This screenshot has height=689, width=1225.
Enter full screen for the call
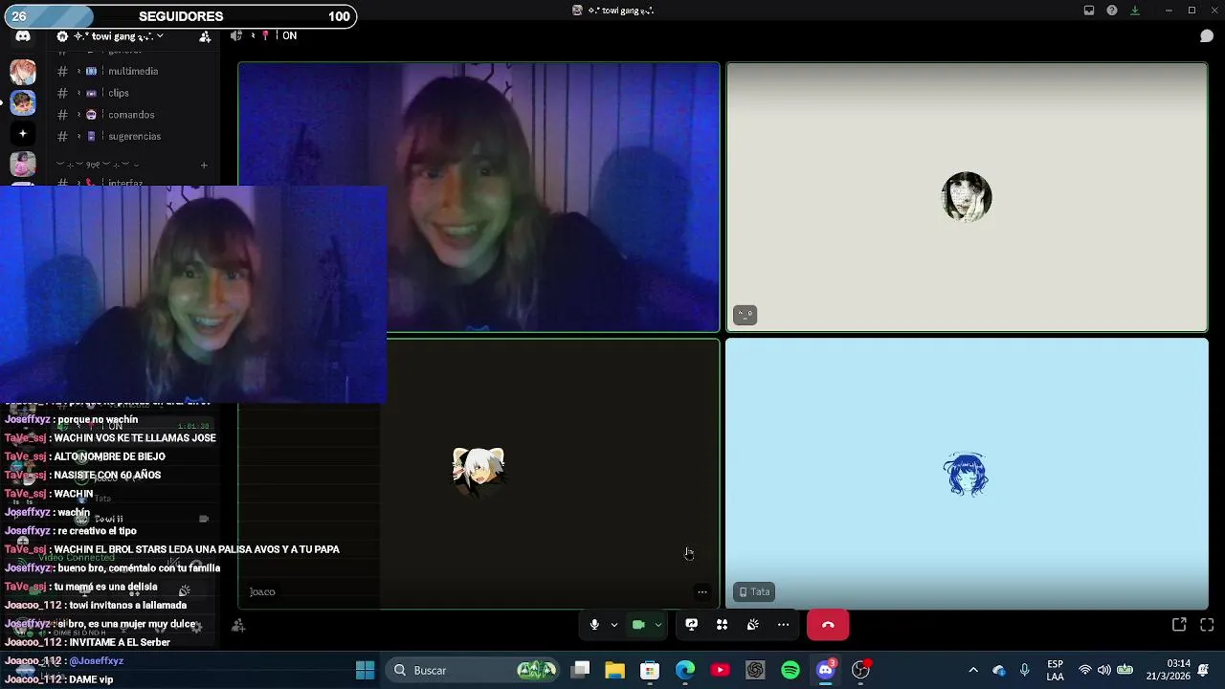pyautogui.click(x=1207, y=625)
